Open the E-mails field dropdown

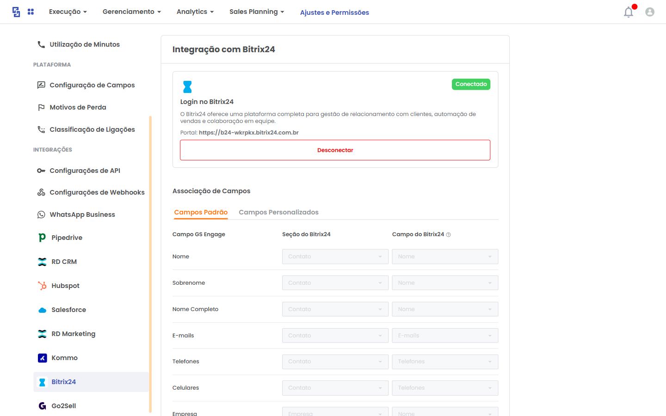[x=445, y=336]
